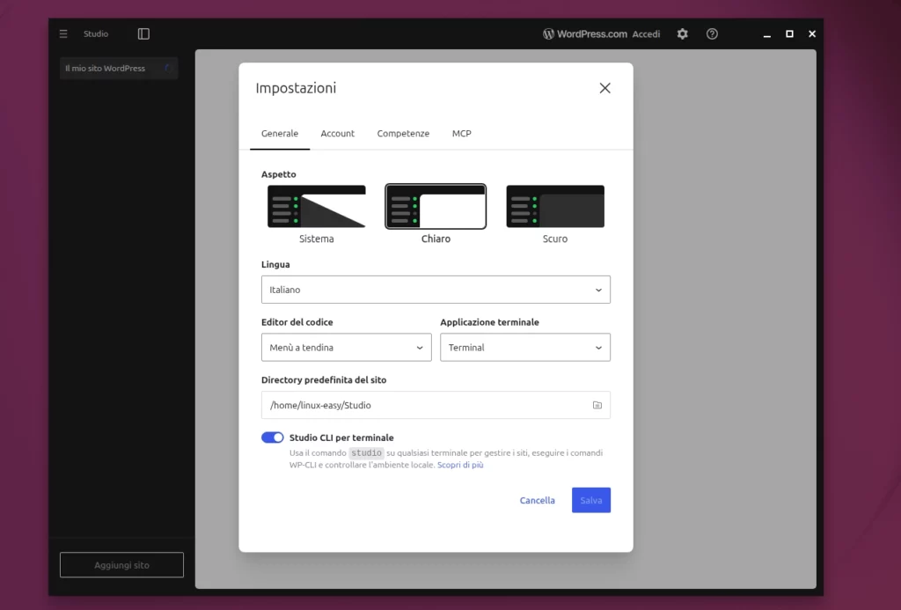Image resolution: width=901 pixels, height=610 pixels.
Task: Open the Lingua dropdown showing Italiano
Action: 436,290
